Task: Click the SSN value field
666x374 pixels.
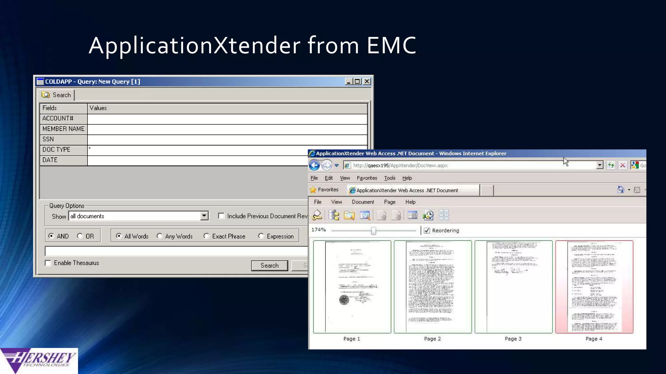Action: pos(227,140)
